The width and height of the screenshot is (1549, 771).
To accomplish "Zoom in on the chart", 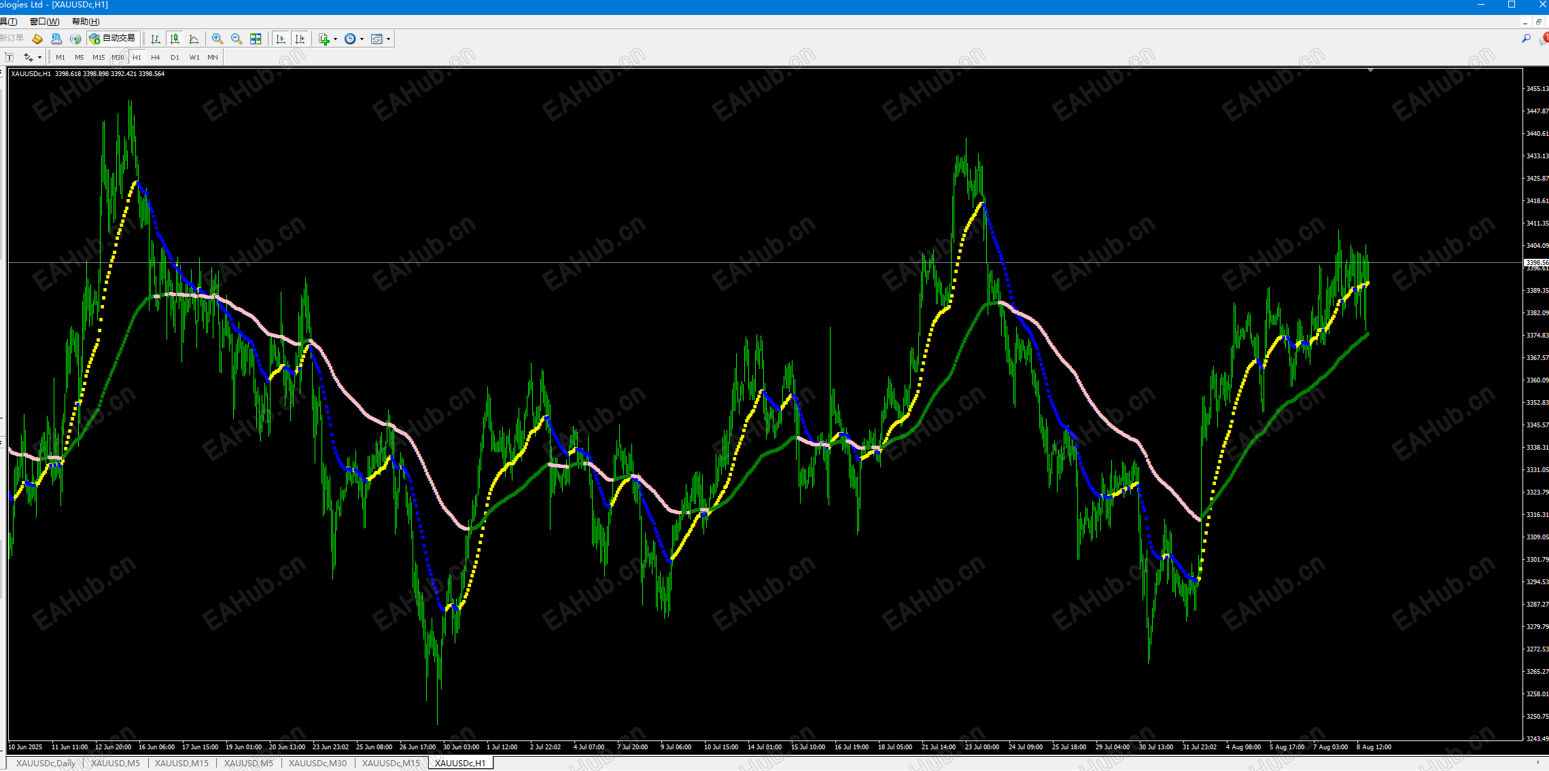I will (x=217, y=39).
